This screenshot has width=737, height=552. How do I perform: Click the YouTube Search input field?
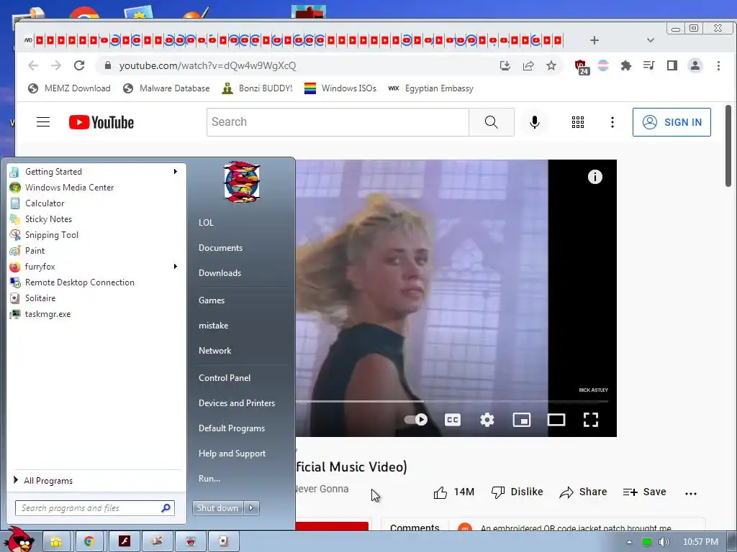click(x=338, y=122)
